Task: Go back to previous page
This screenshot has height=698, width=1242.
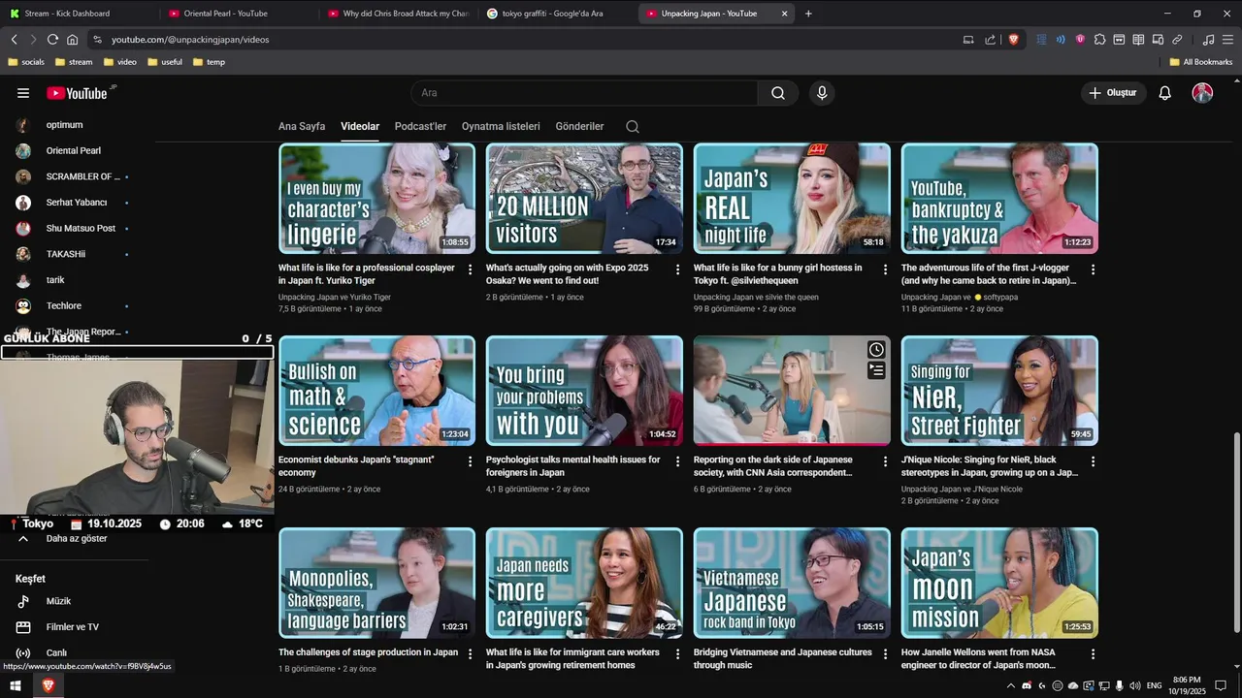Action: coord(14,40)
